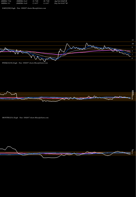Click the 8 price label on daily axis
This screenshot has width=136, height=197.
132,51
